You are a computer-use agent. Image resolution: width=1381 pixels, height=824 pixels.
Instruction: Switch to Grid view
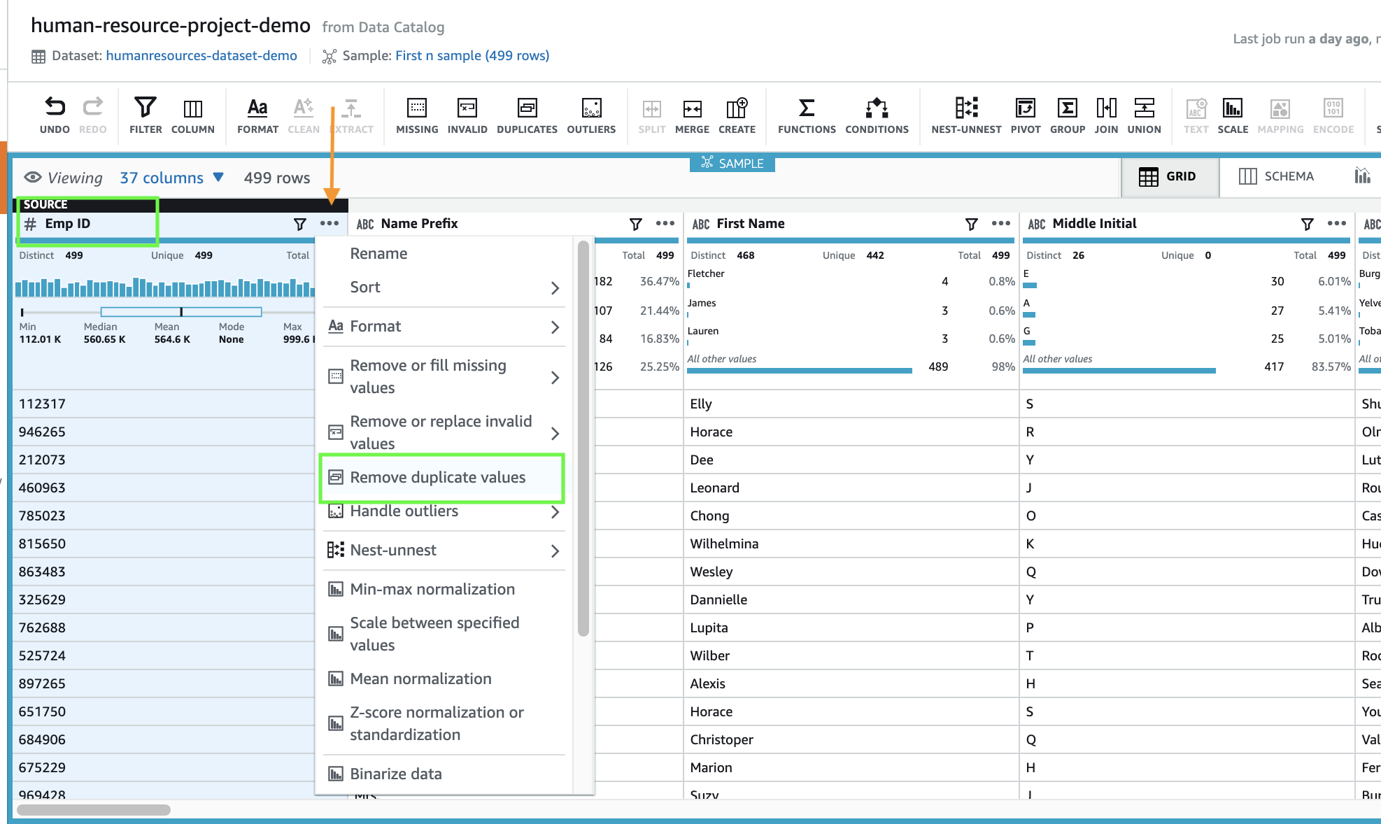1168,176
